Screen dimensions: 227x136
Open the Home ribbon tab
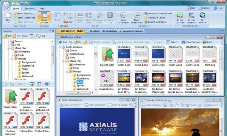pyautogui.click(x=16, y=9)
